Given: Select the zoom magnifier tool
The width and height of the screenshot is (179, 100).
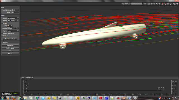Looking at the screenshot, I should (157, 4).
